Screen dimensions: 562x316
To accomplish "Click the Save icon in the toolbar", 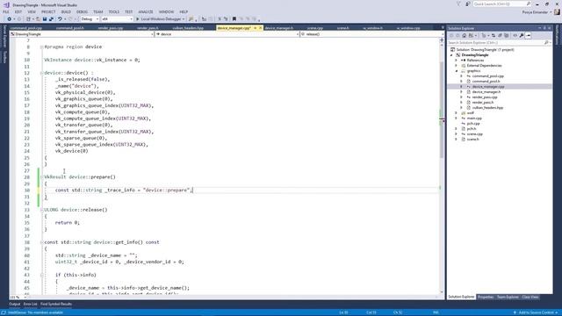I will tap(45, 19).
